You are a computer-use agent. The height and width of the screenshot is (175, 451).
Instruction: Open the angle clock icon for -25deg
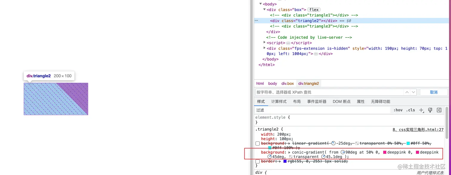point(333,143)
